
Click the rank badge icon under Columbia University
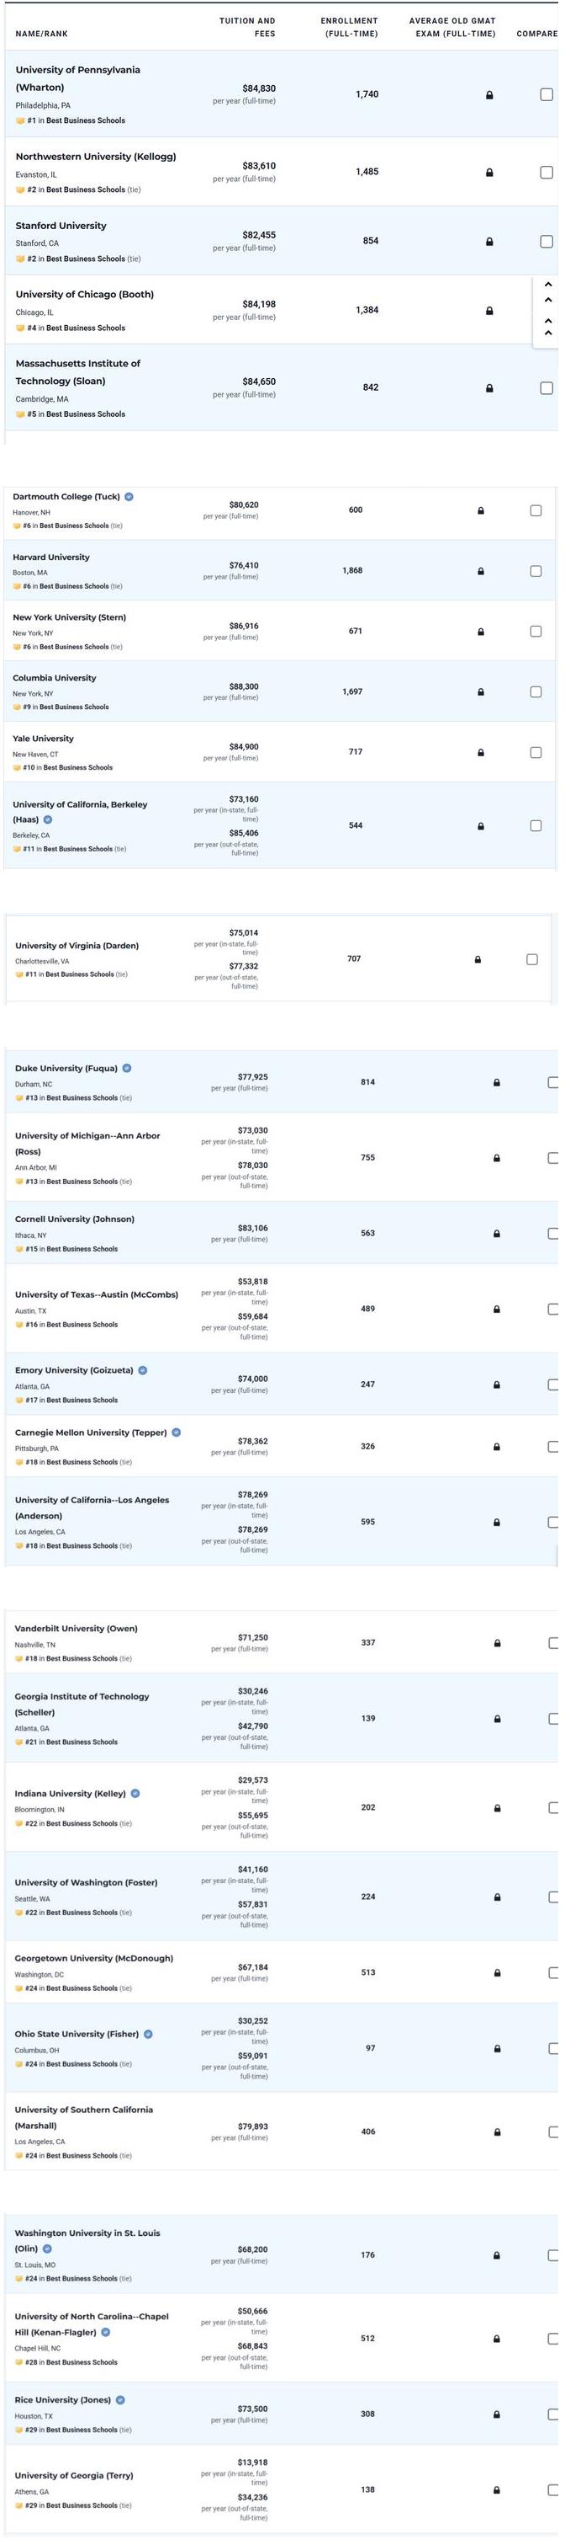17,707
